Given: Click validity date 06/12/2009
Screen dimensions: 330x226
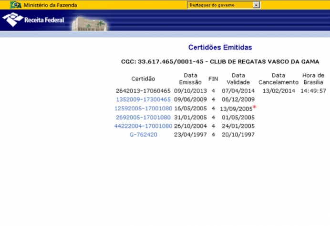Looking at the screenshot, I should (238, 99).
